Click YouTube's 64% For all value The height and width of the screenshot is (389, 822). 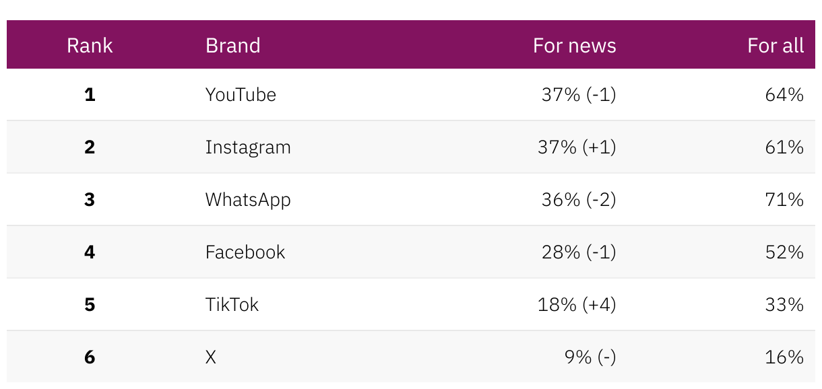[784, 95]
